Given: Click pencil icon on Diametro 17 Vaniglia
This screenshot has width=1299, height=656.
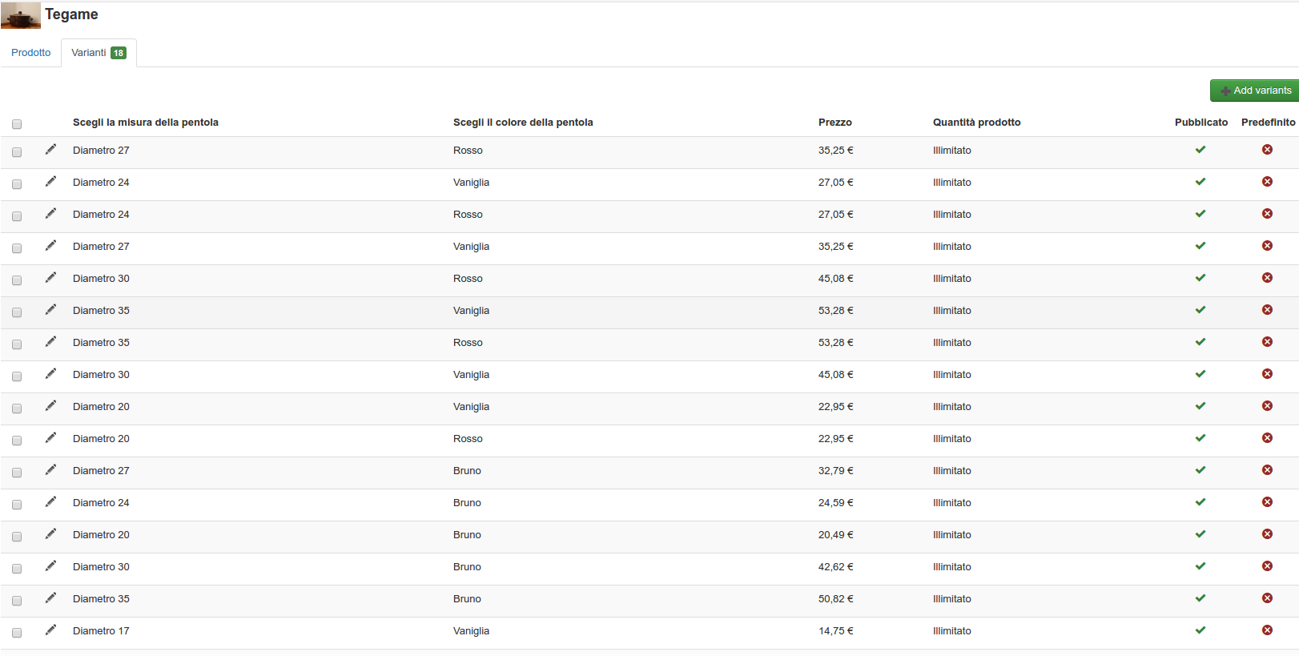Looking at the screenshot, I should [x=50, y=630].
